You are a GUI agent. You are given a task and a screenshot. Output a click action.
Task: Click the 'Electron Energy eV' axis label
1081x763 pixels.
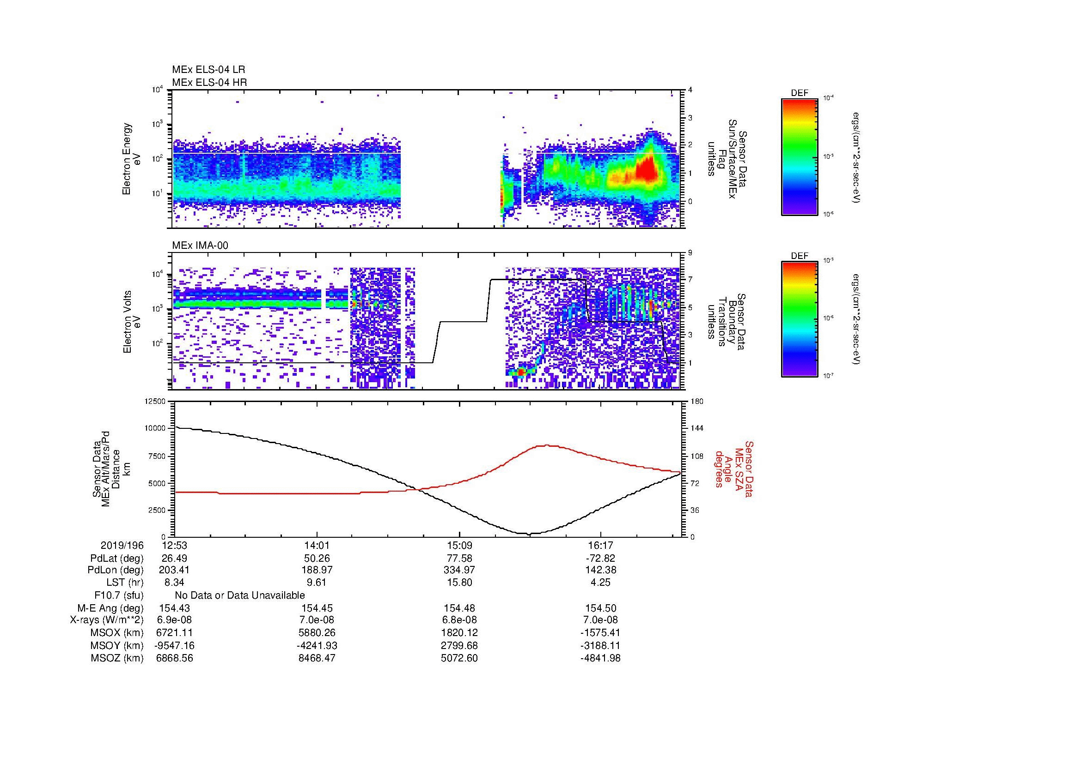click(x=132, y=159)
